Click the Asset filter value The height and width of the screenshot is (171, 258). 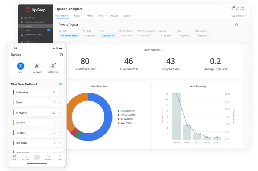[x=184, y=36]
